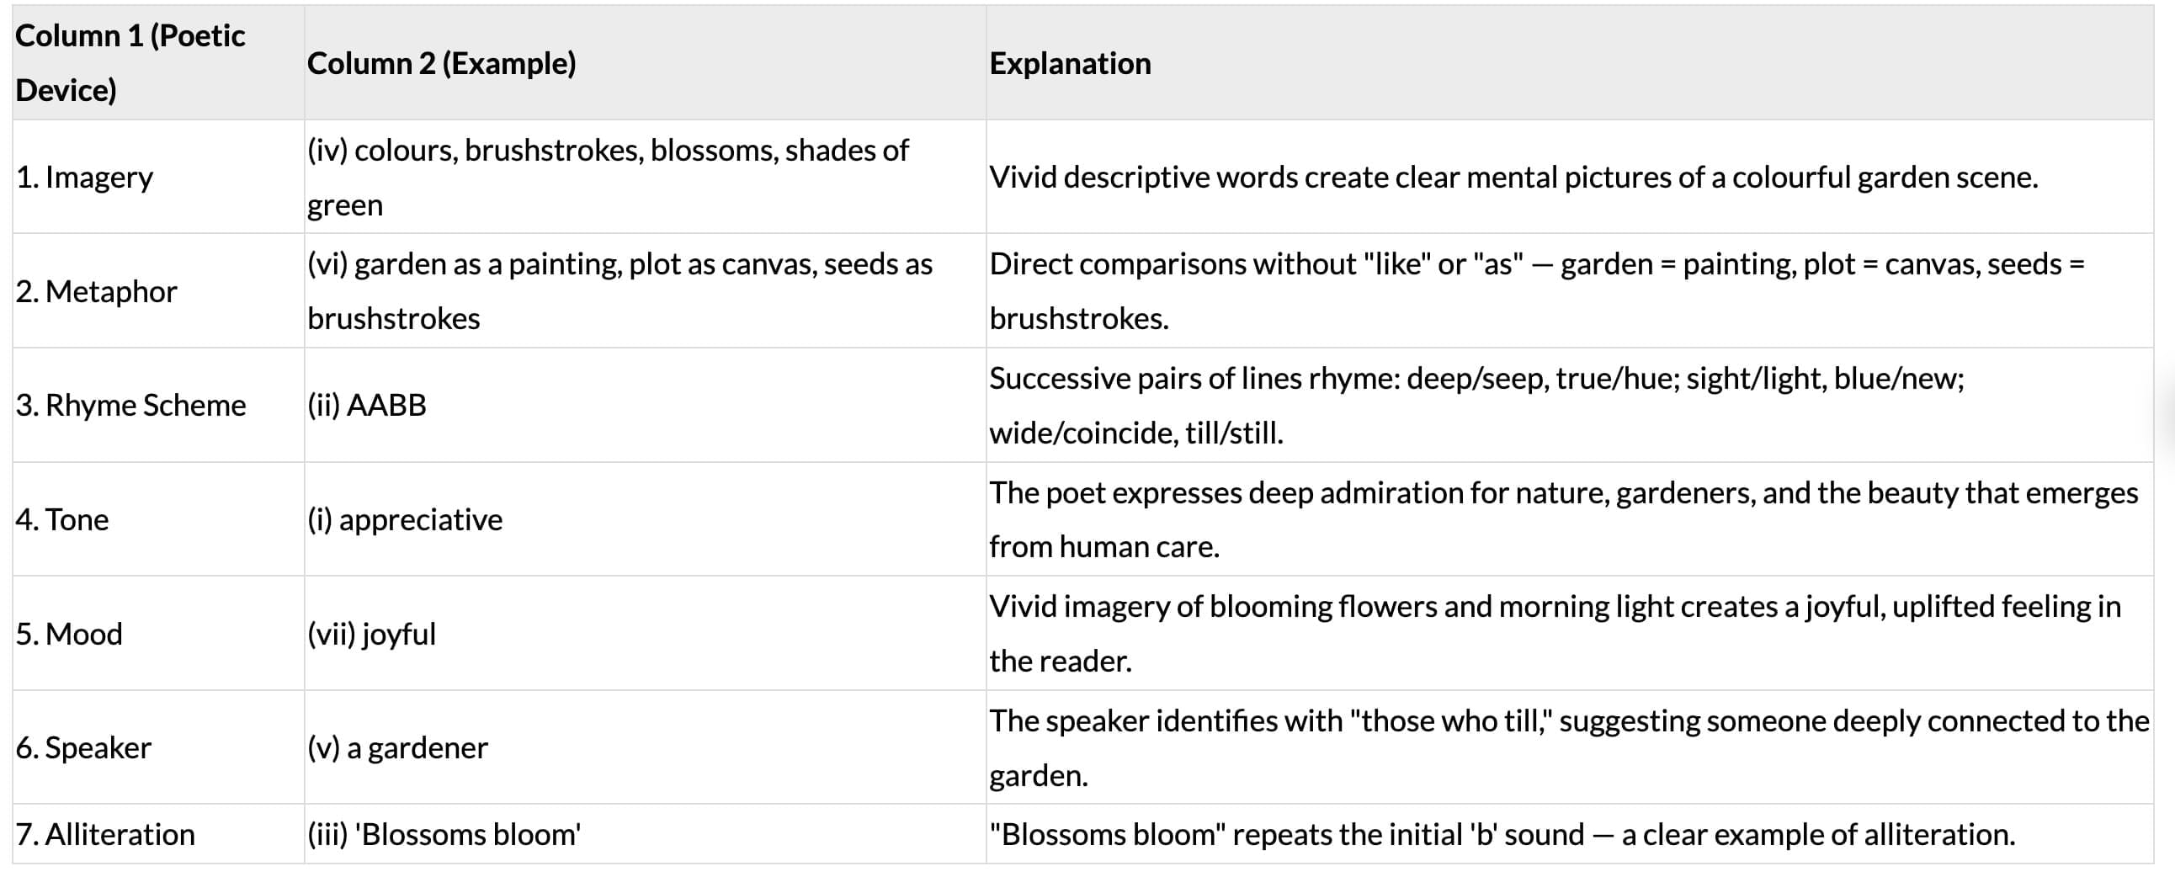Click the "Column 2 (Example)" table header
The image size is (2175, 877).
pyautogui.click(x=441, y=63)
